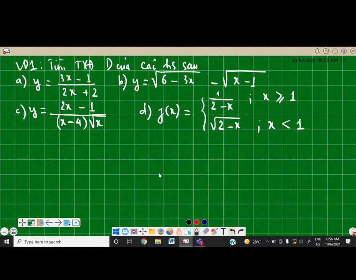Change the chalkboard background
Viewport: 356px width, 280px height.
click(x=31, y=223)
